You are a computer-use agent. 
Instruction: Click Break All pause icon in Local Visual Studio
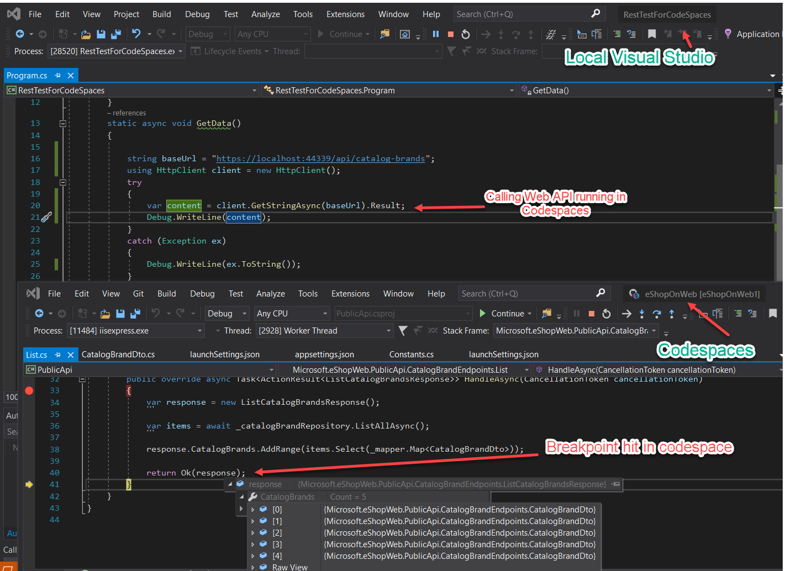436,34
